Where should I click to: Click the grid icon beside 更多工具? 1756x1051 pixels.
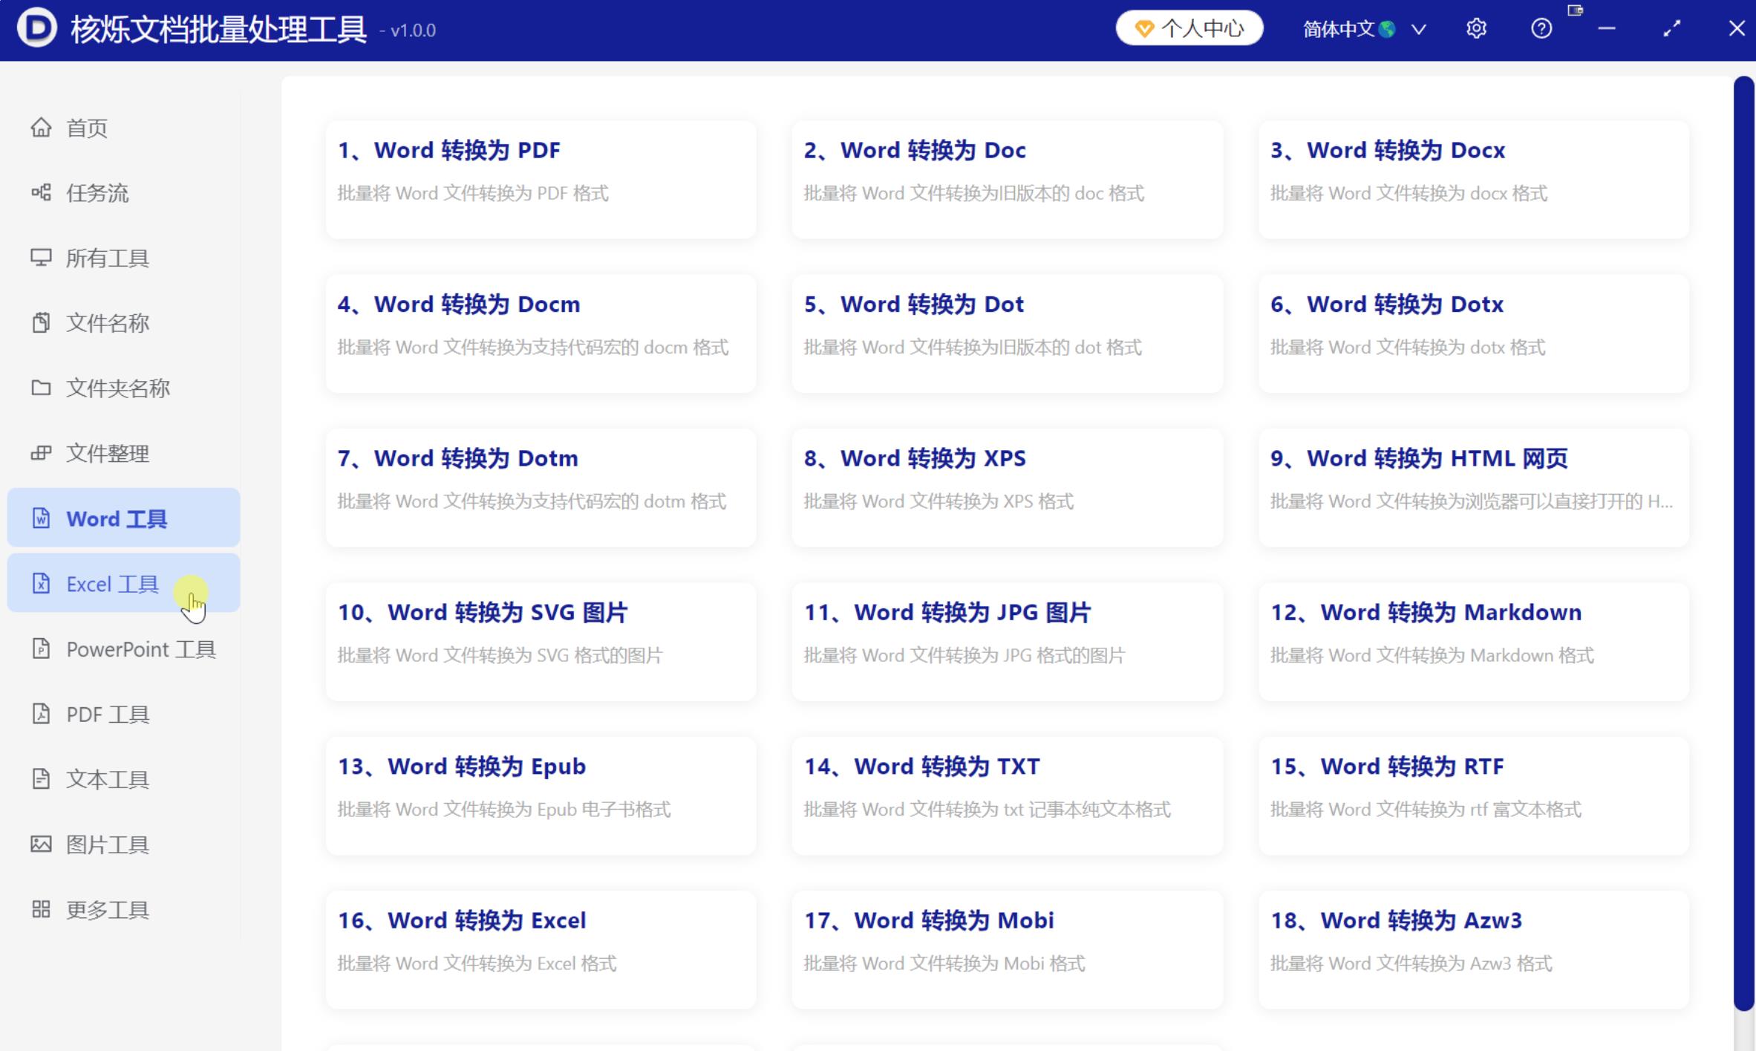click(x=41, y=909)
